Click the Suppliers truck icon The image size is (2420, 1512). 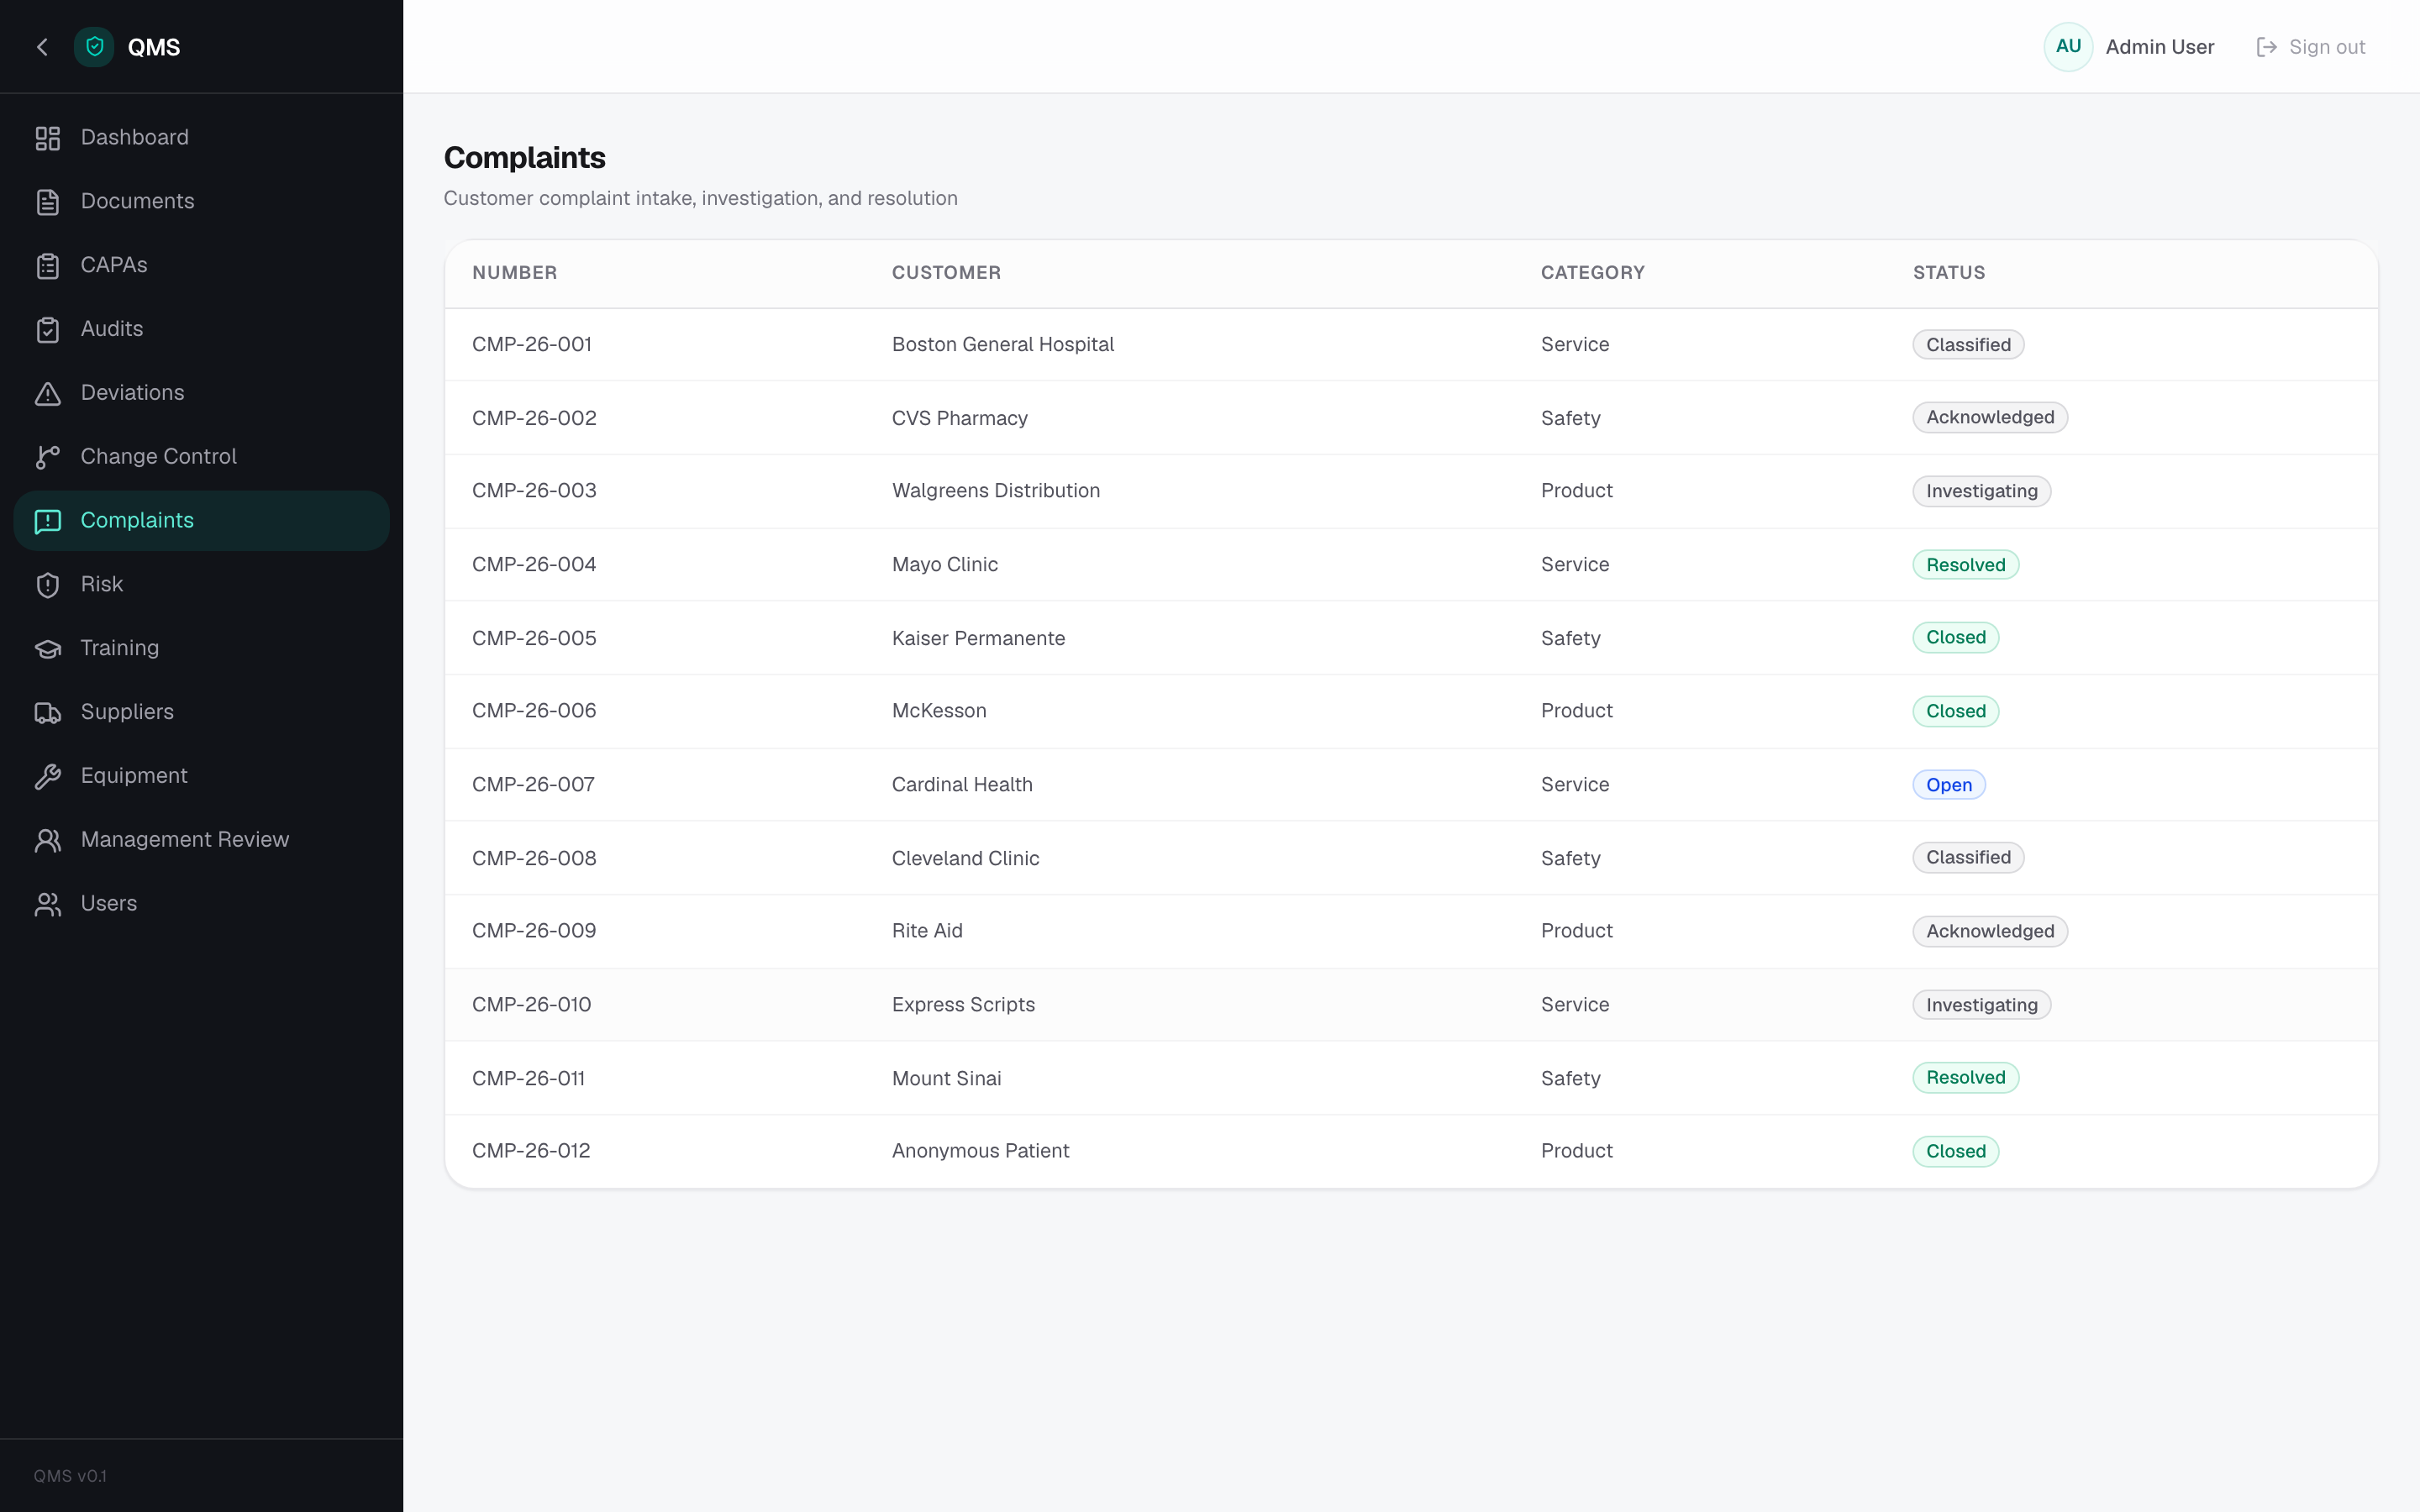pos(48,712)
